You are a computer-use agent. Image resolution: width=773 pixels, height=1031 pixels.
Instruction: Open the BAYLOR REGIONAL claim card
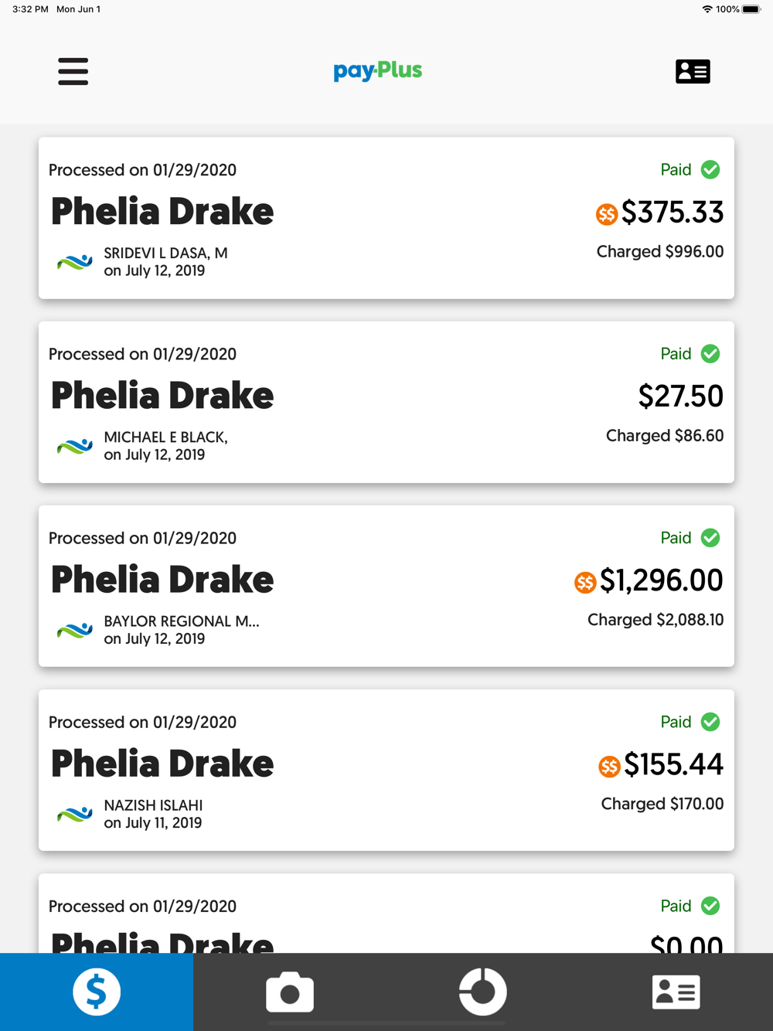coord(386,586)
